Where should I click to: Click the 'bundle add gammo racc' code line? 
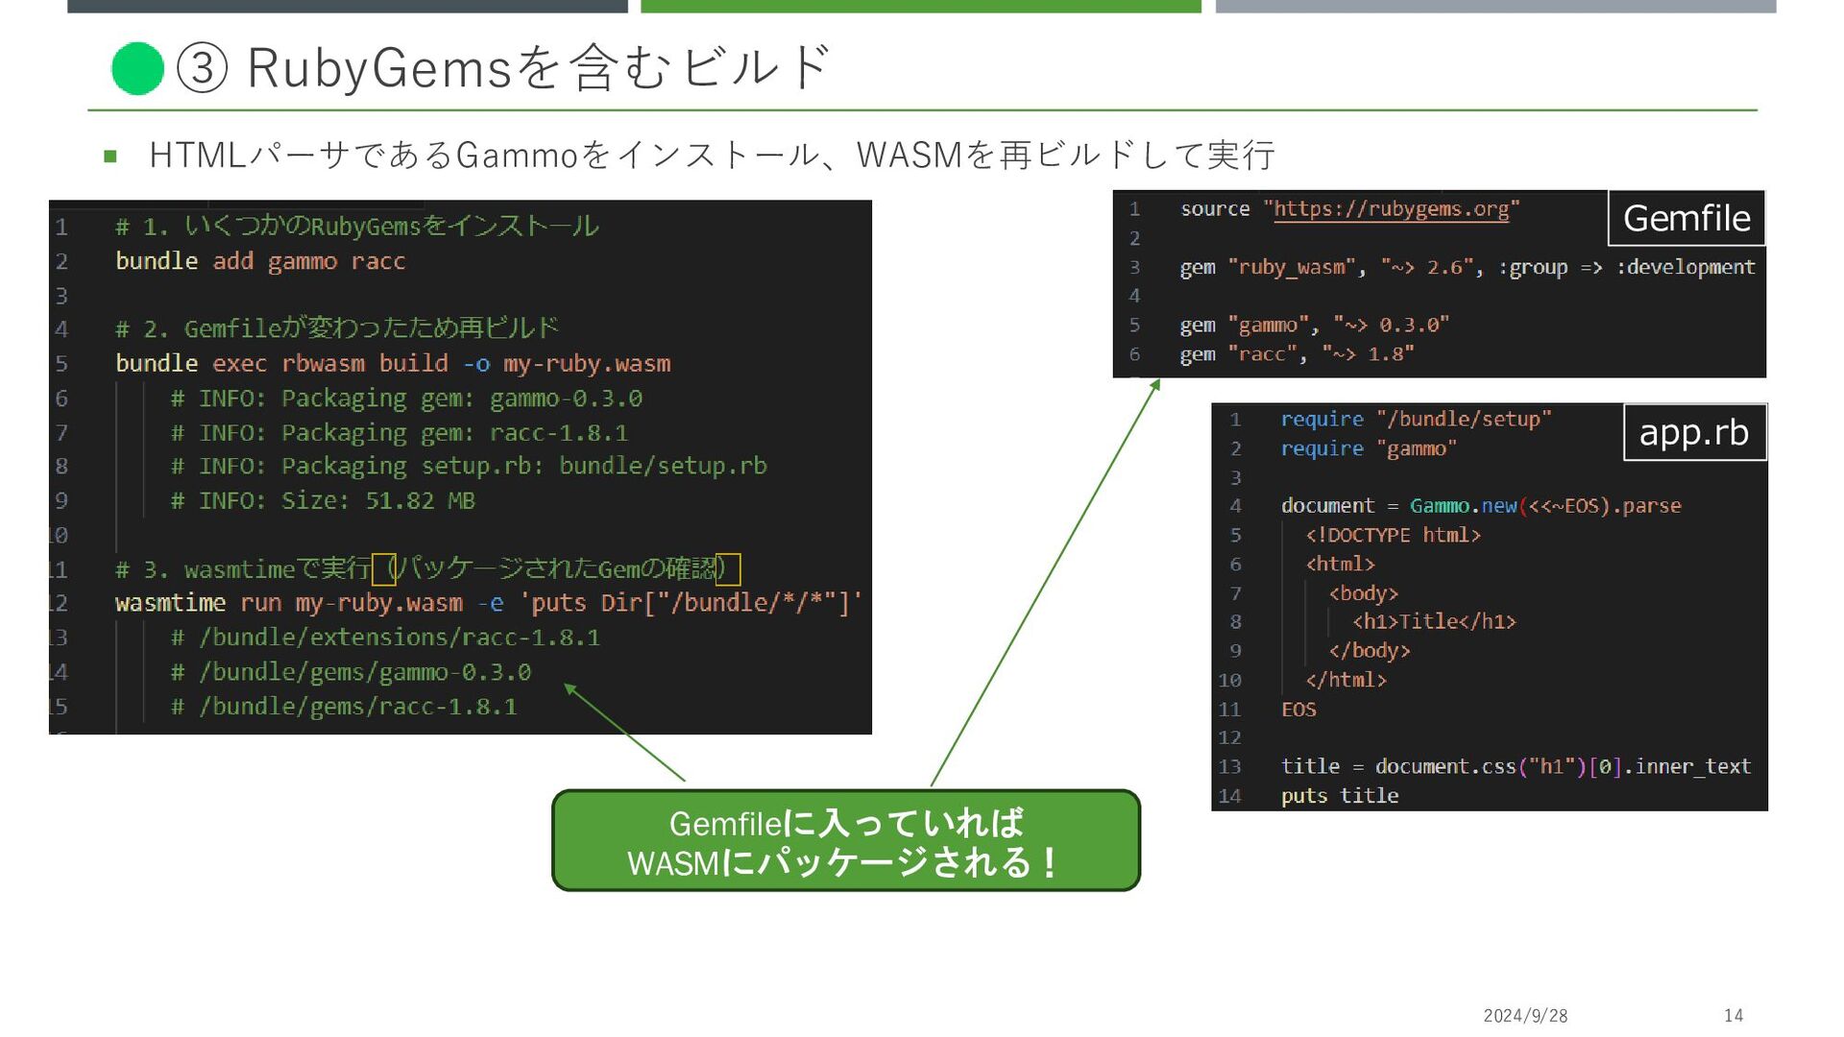click(x=260, y=261)
